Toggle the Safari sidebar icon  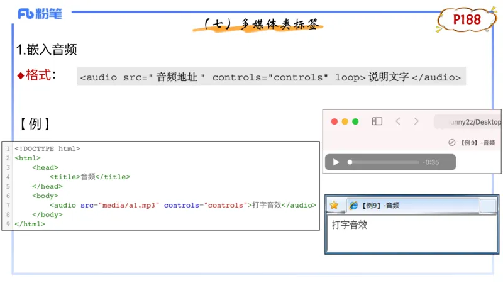tap(377, 121)
